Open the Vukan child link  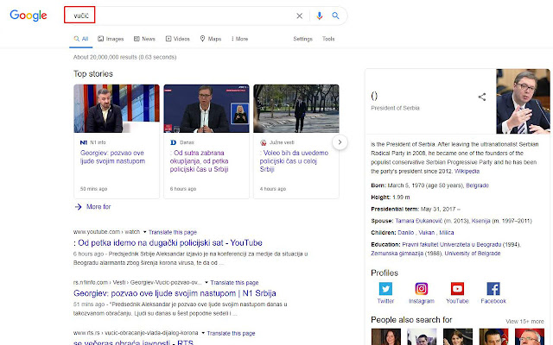click(426, 232)
